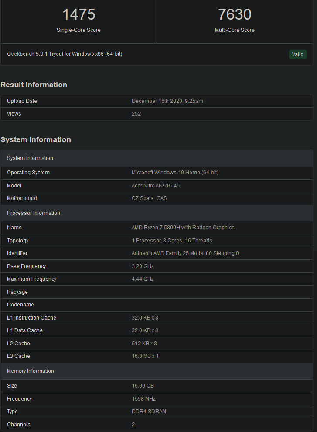Click the Memory Information section header

coord(31,371)
